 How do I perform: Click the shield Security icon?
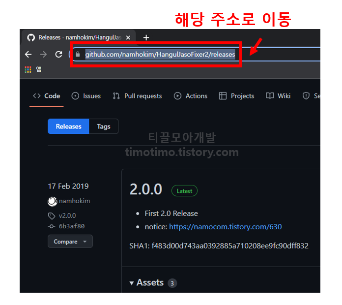306,95
